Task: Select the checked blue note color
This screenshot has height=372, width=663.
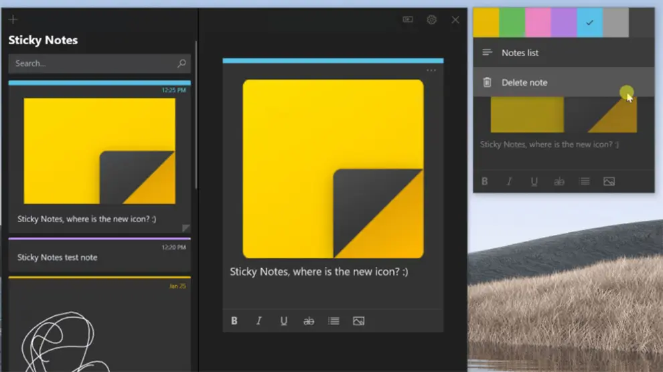Action: [590, 22]
